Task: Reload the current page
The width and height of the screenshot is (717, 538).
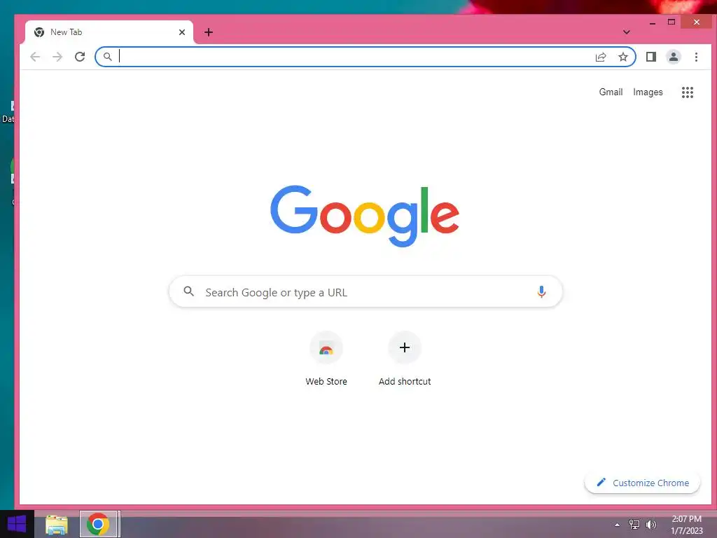Action: [x=80, y=57]
